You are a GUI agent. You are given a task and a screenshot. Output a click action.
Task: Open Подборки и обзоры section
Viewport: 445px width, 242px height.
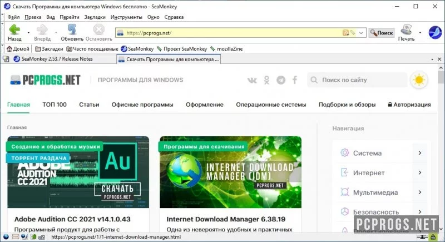click(x=347, y=105)
